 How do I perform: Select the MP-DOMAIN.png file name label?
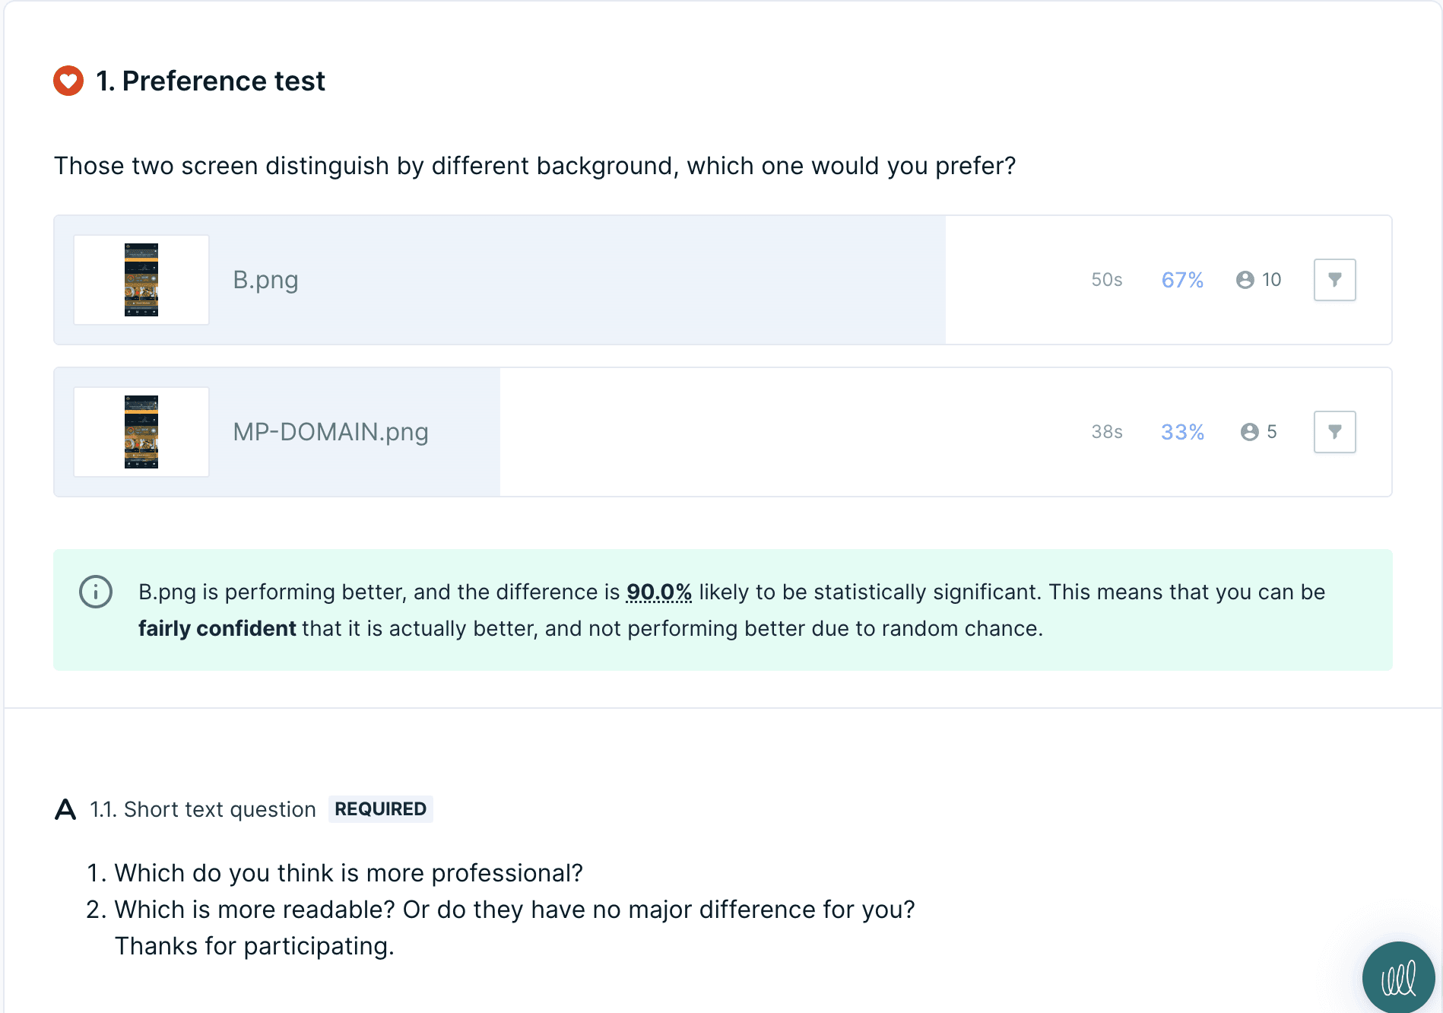pos(331,432)
